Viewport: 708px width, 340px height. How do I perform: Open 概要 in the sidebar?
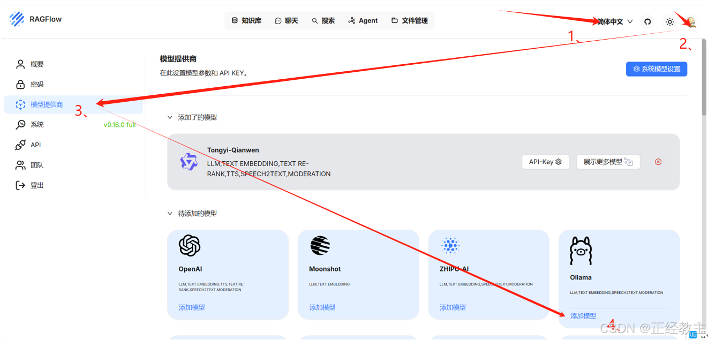point(73,64)
